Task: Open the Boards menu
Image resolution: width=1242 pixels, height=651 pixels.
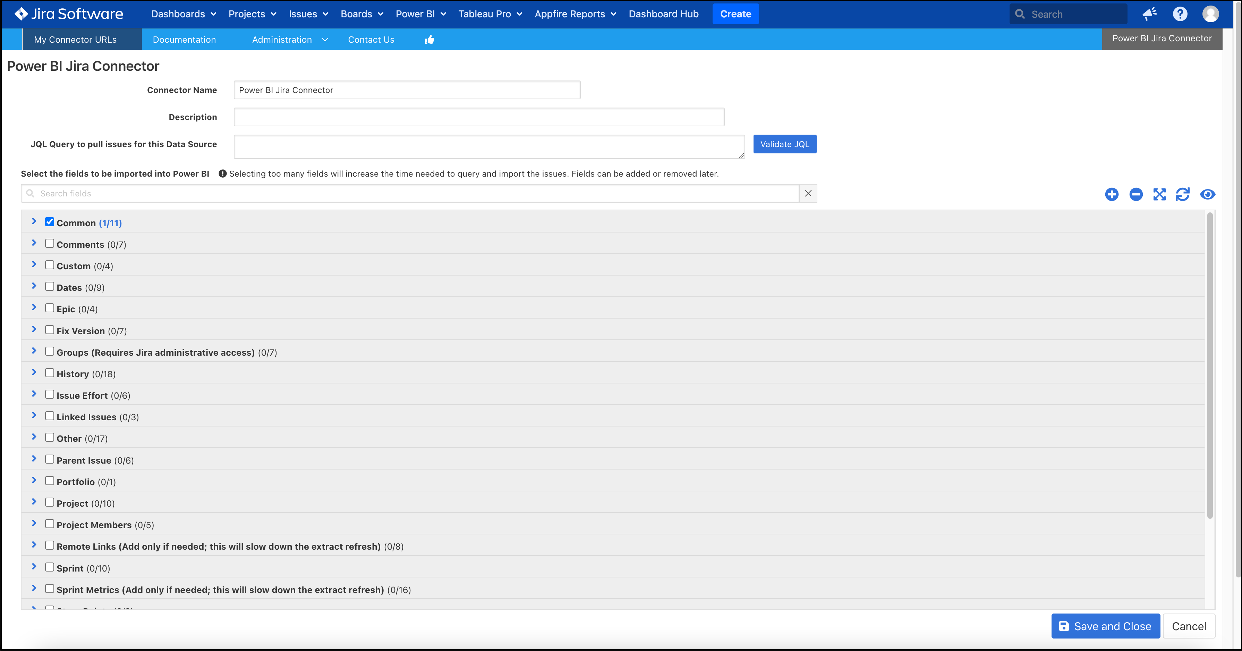Action: tap(361, 14)
